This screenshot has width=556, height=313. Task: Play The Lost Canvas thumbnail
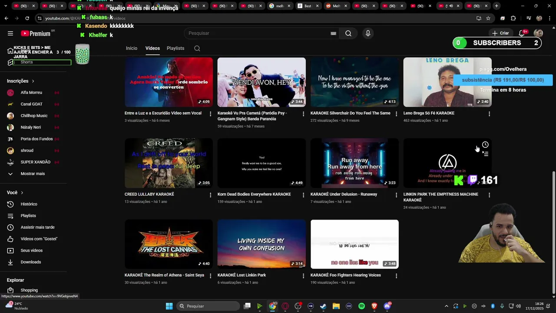click(x=169, y=244)
